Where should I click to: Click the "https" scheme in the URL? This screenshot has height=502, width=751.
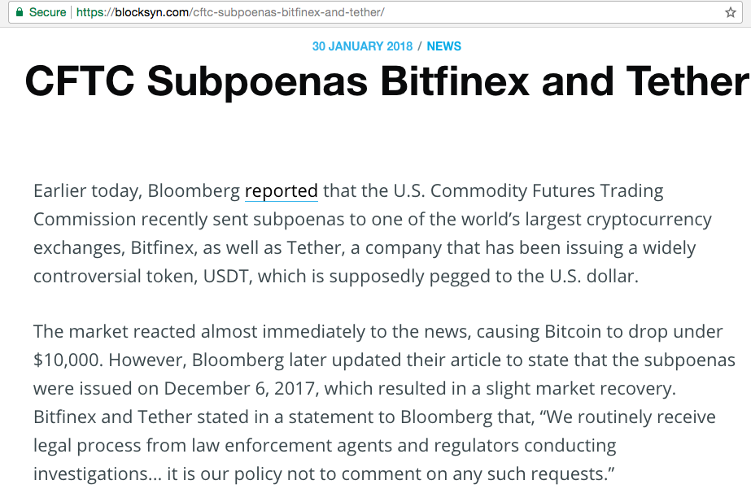click(x=90, y=13)
